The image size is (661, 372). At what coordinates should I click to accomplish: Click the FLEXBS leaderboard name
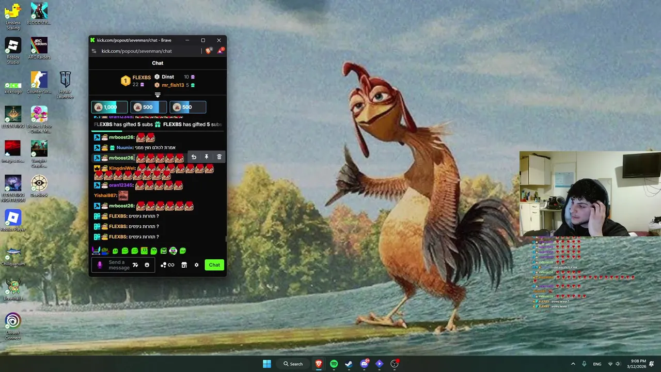tap(141, 78)
